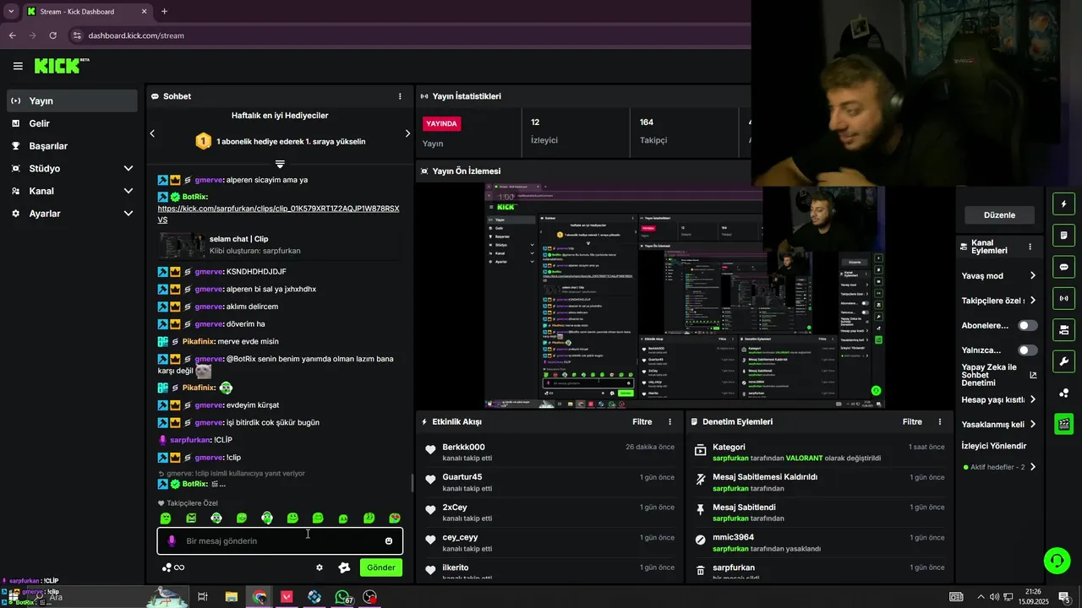Toggle the Yalnızca emote chat switch

[x=1028, y=350]
